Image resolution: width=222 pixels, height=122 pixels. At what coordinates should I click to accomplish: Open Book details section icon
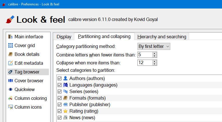point(11,54)
